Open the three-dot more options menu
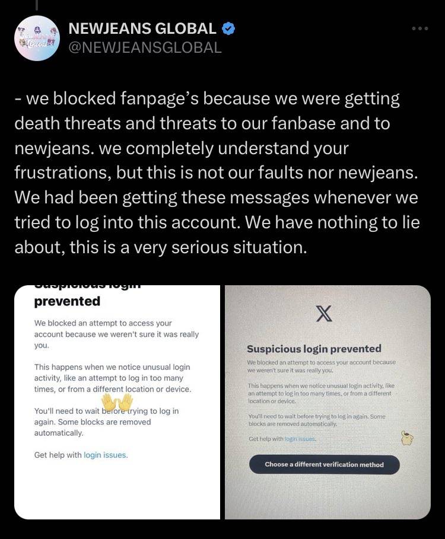 tap(420, 28)
